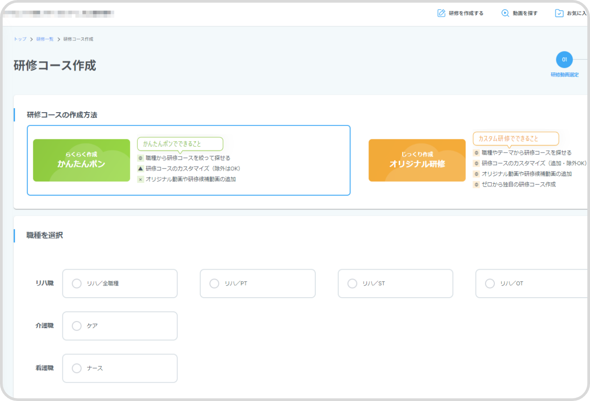The height and width of the screenshot is (401, 590).
Task: Click the リハ職 row label
Action: pyautogui.click(x=45, y=283)
